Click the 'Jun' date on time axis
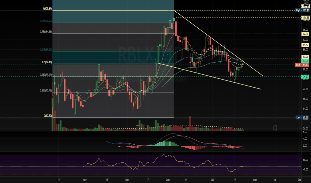The height and width of the screenshot is (183, 311). click(168, 180)
